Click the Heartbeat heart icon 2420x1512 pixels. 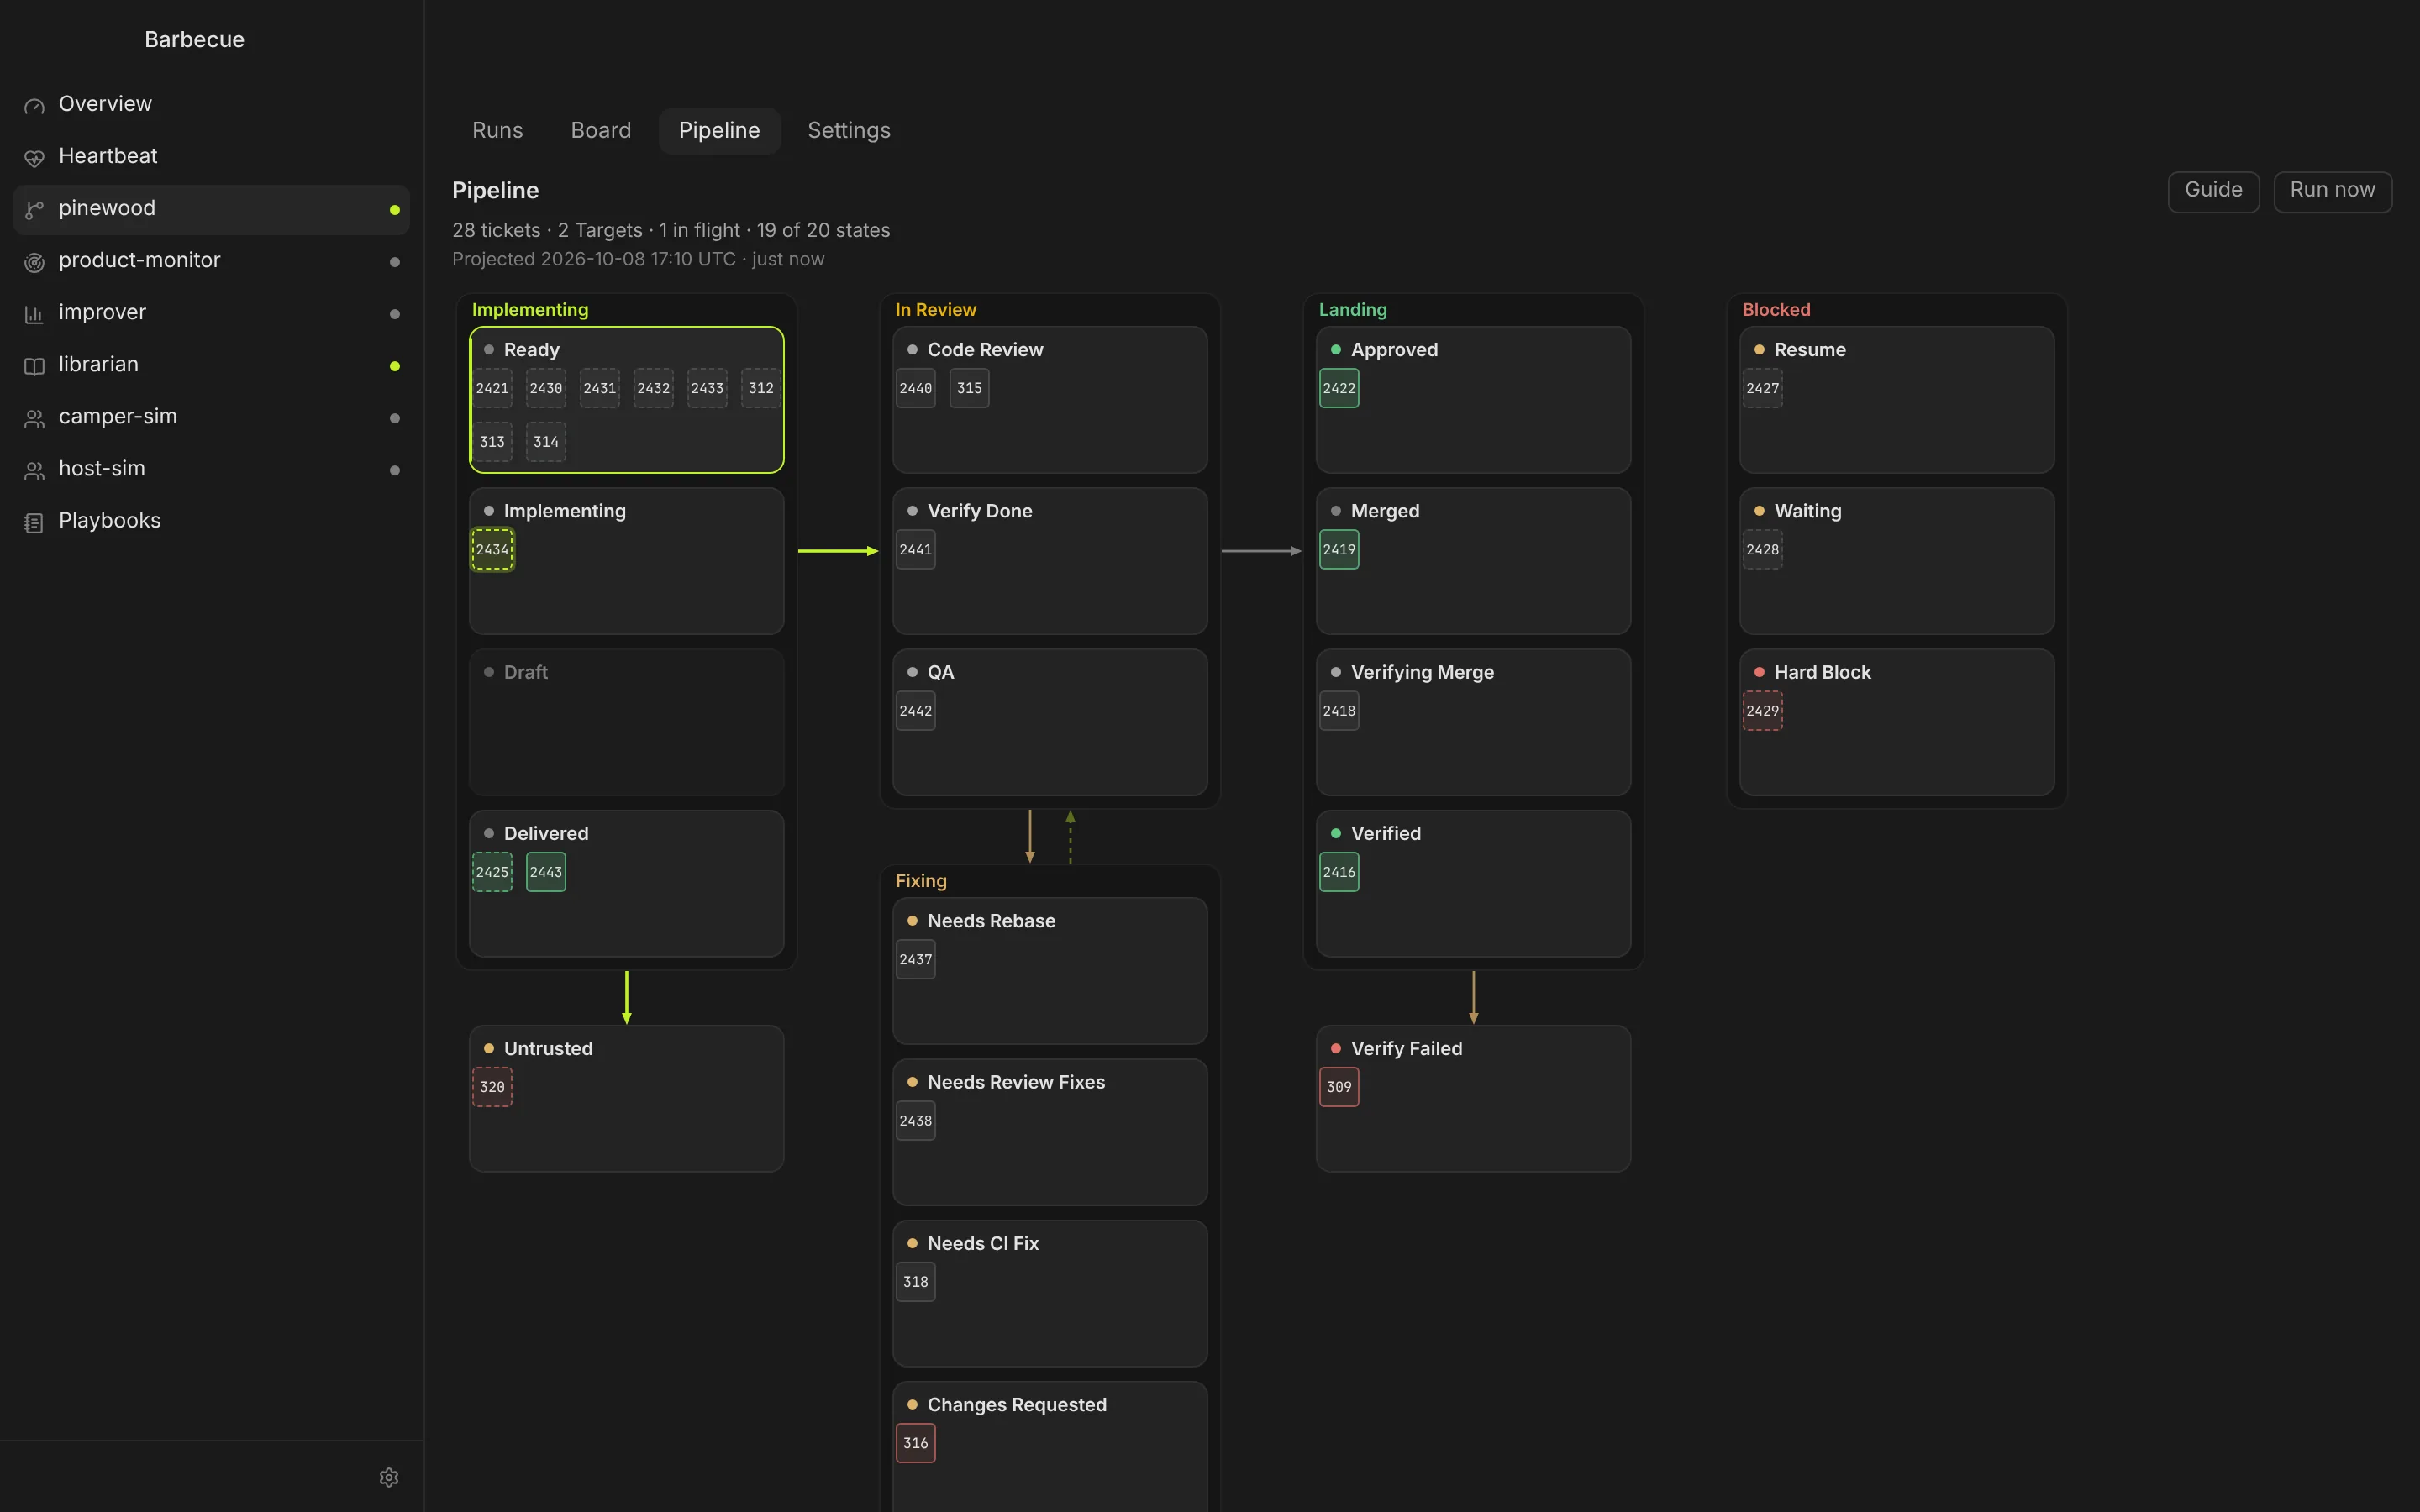pyautogui.click(x=34, y=157)
